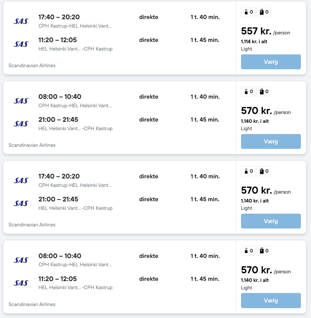Select Vælg for 17:40 outbound, 21:00 return flight
Viewport: 311px width, 318px height.
point(271,221)
